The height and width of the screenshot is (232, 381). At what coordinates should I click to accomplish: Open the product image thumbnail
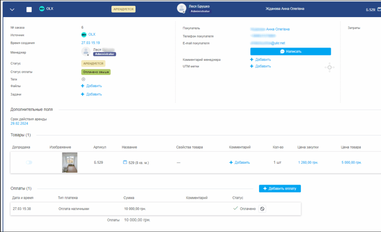pos(70,163)
